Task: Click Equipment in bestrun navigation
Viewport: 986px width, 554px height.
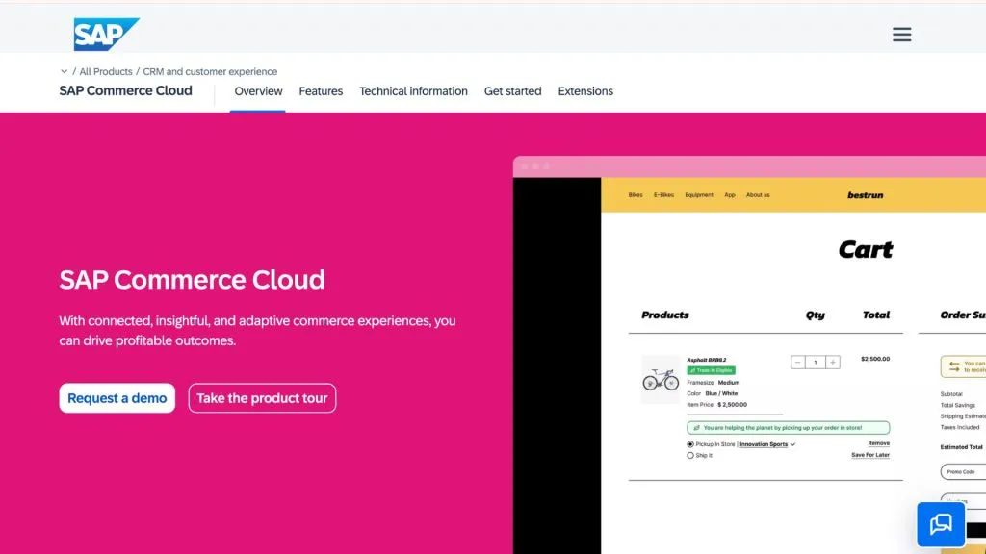Action: click(699, 195)
